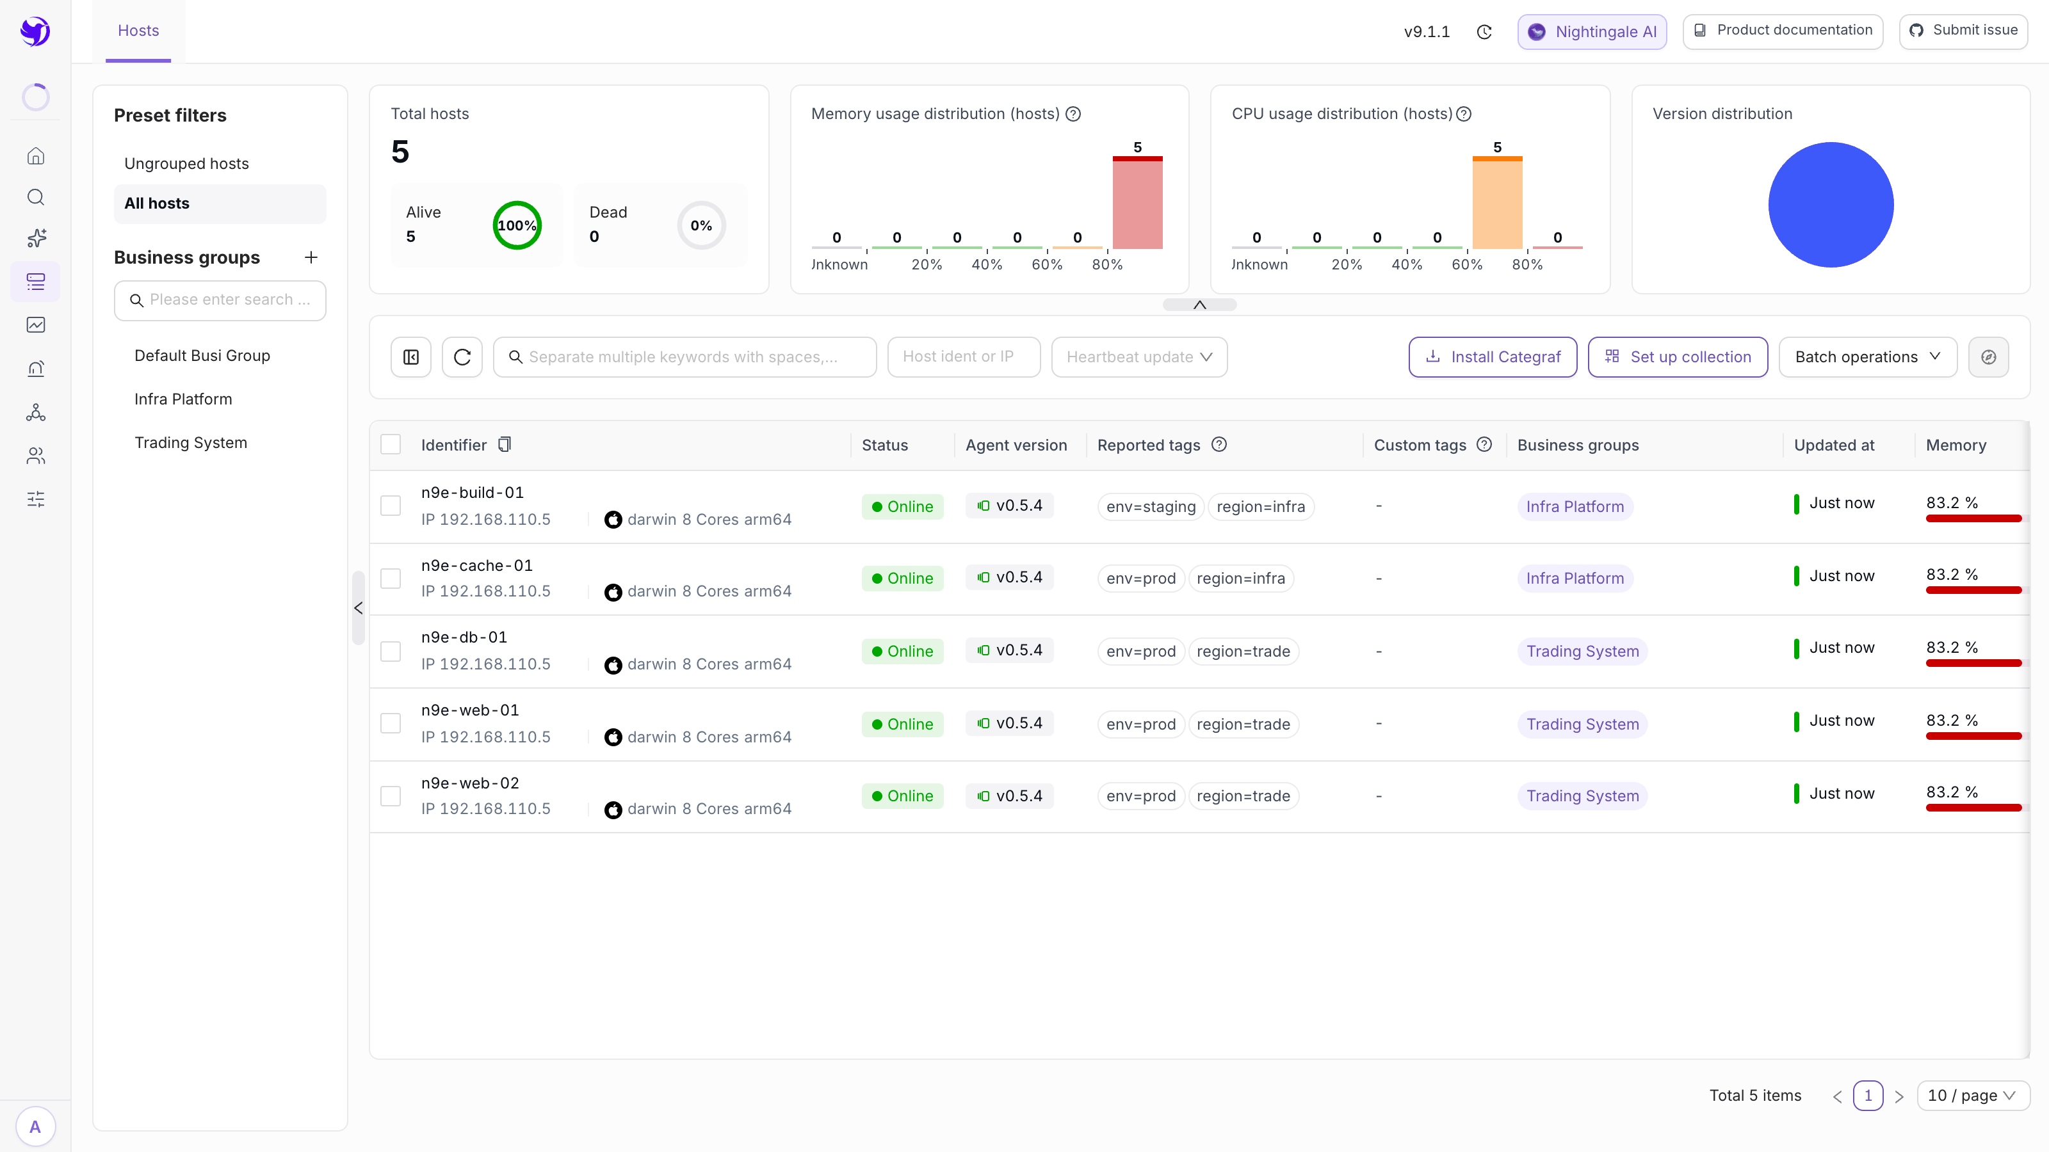This screenshot has height=1152, width=2049.
Task: Check the n9e-db-01 row checkbox
Action: click(391, 651)
